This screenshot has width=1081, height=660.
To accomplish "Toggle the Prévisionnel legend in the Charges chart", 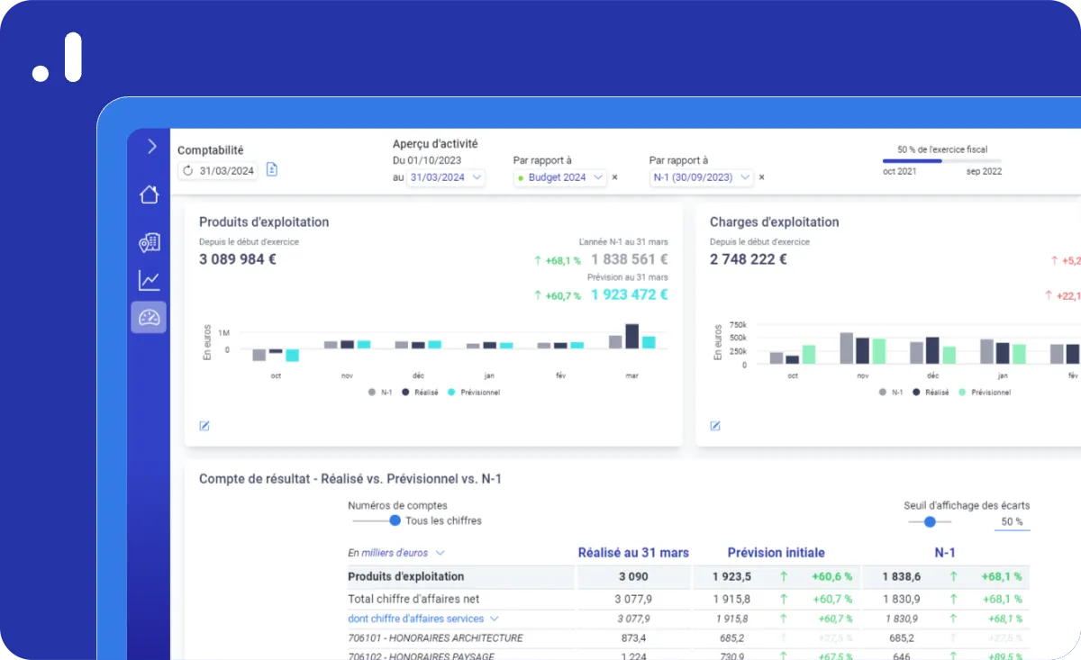I will pos(985,393).
